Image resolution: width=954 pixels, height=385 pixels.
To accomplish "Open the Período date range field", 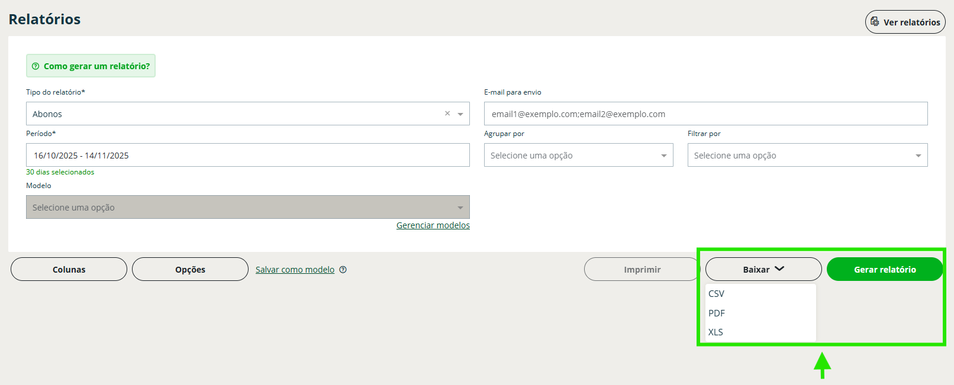I will pyautogui.click(x=247, y=156).
